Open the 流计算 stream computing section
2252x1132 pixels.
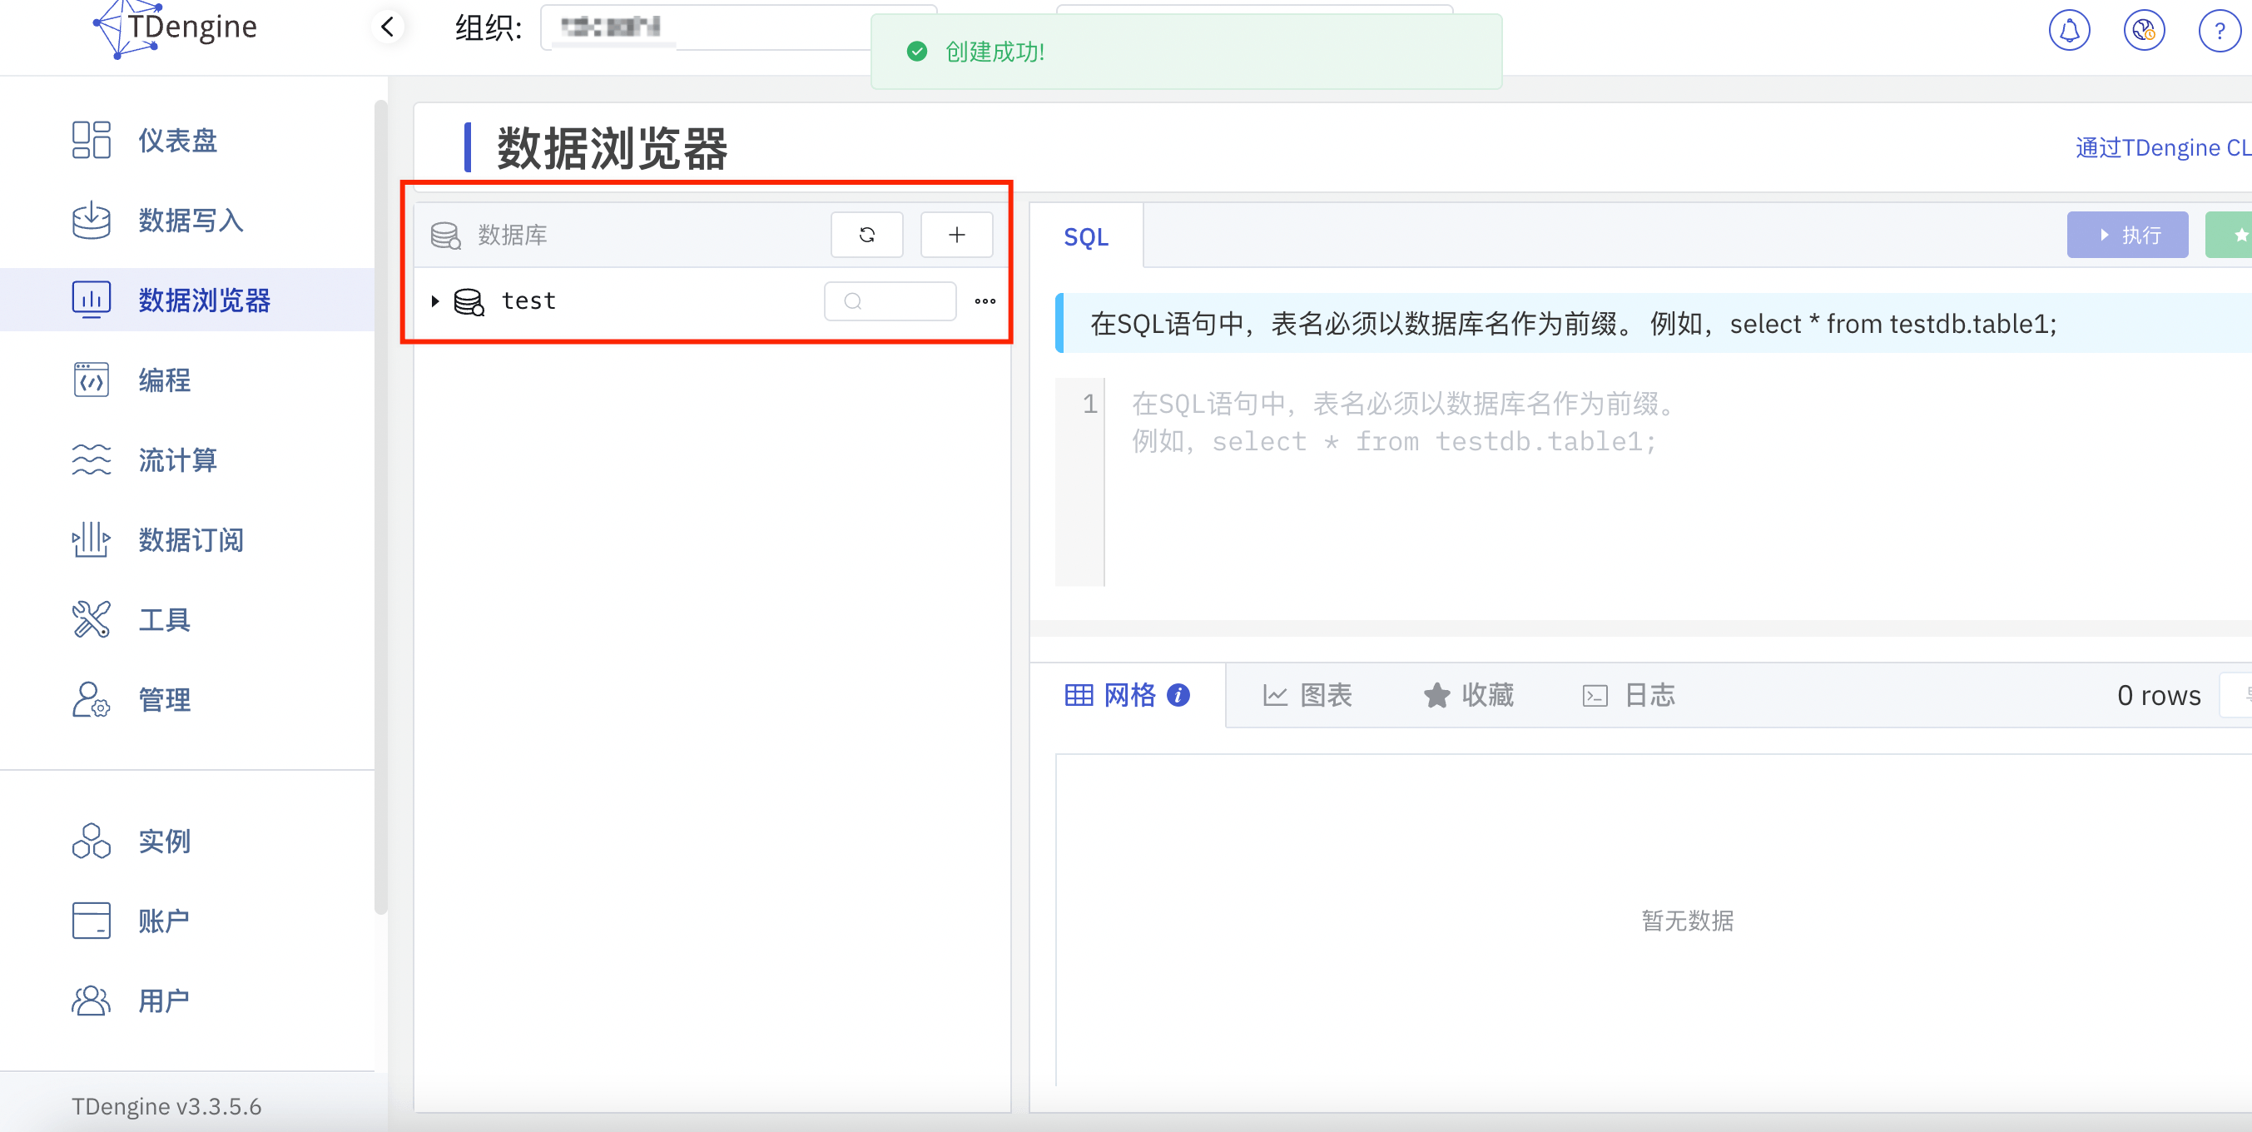tap(177, 459)
